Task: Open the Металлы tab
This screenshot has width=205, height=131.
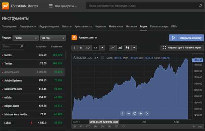Action: [131, 27]
